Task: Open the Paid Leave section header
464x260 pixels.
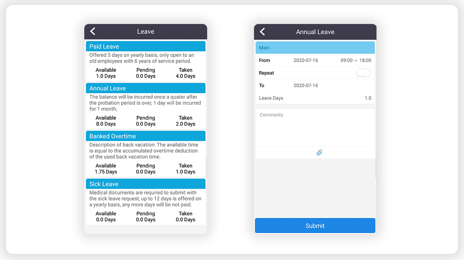Action: coord(146,46)
